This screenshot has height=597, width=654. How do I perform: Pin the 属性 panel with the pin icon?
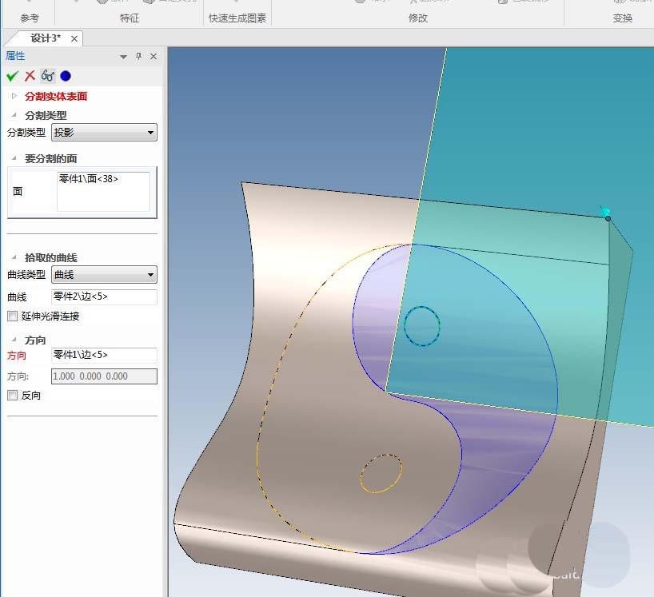(137, 56)
